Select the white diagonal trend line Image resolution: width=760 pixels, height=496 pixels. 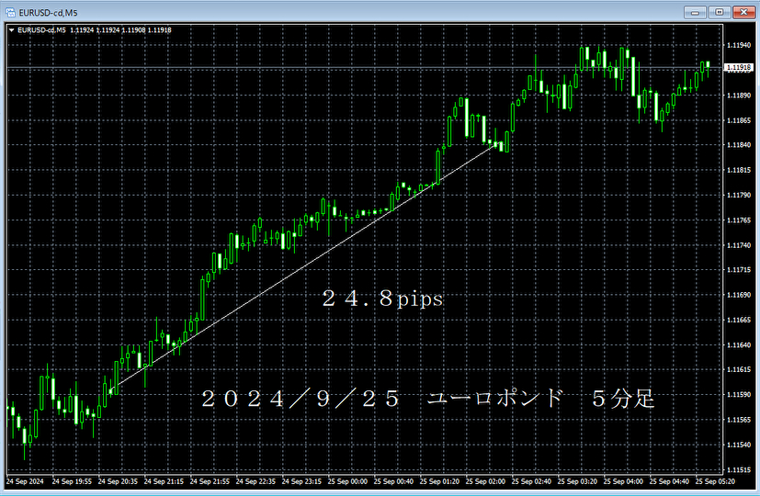[303, 266]
